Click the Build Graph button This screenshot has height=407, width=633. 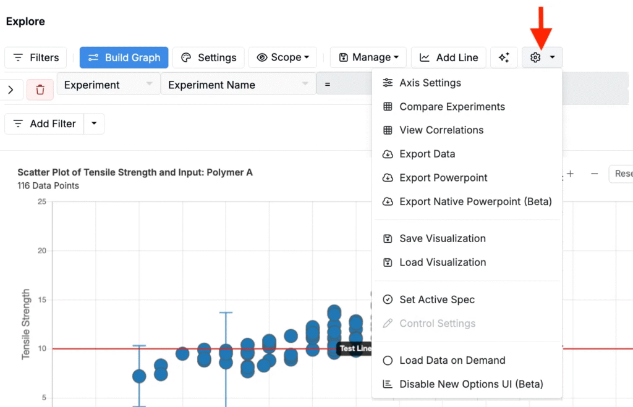coord(124,57)
